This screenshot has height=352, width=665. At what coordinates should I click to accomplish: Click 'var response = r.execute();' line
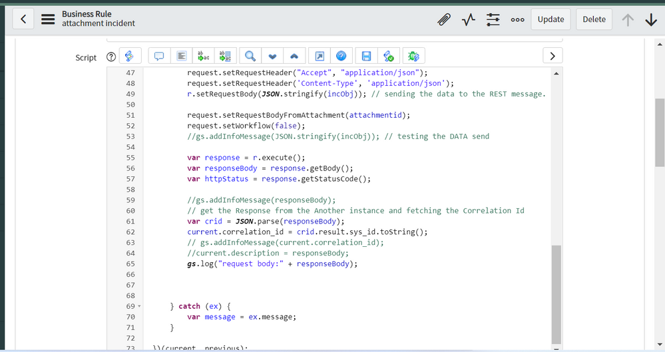pyautogui.click(x=246, y=157)
